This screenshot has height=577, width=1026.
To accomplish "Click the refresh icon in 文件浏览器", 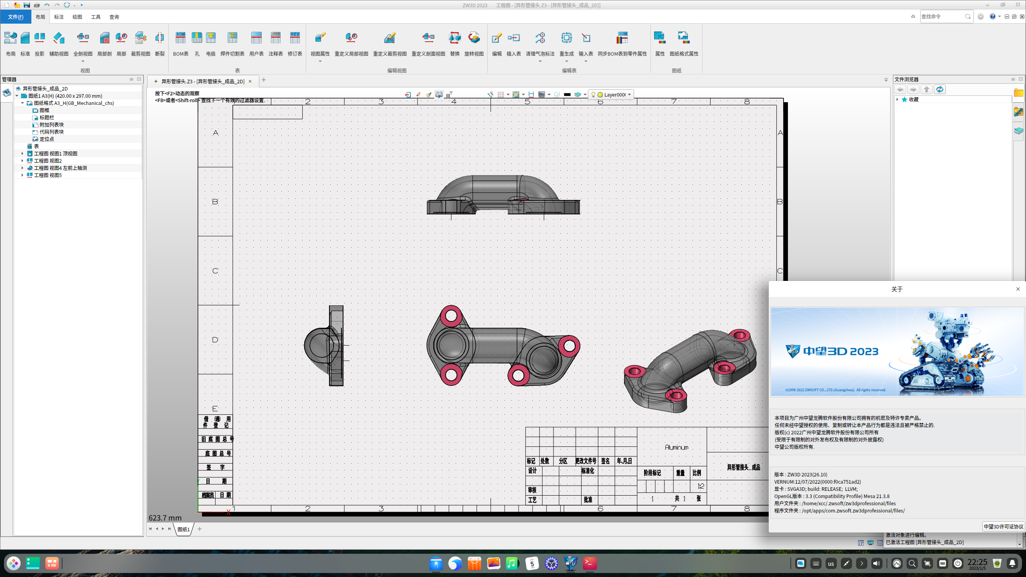I will point(939,89).
